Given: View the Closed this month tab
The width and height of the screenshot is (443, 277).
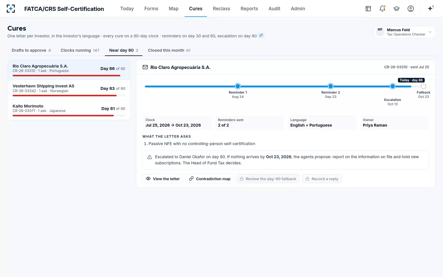Looking at the screenshot, I should pyautogui.click(x=169, y=50).
